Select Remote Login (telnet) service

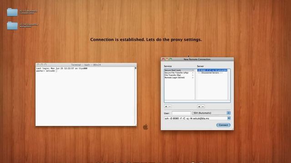point(179,77)
